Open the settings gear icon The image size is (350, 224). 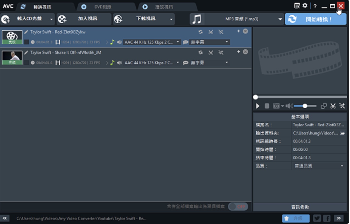coord(305,6)
